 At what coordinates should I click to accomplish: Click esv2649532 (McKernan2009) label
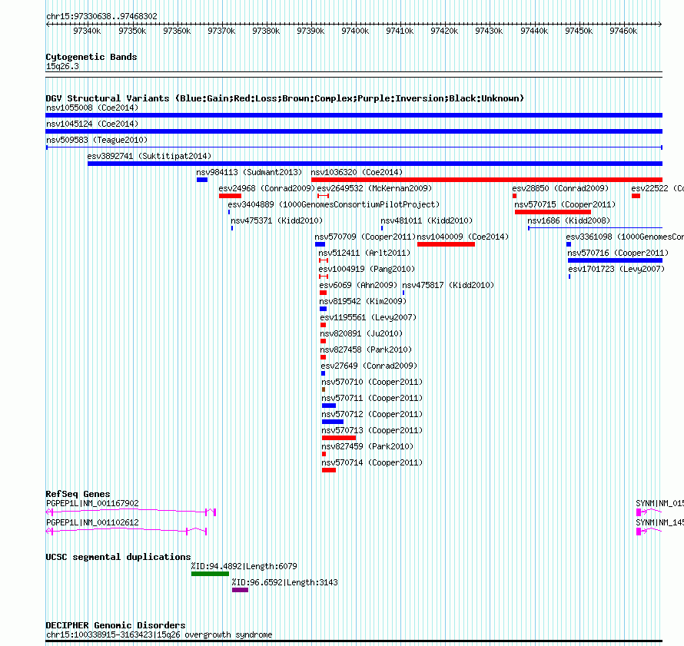click(x=374, y=188)
